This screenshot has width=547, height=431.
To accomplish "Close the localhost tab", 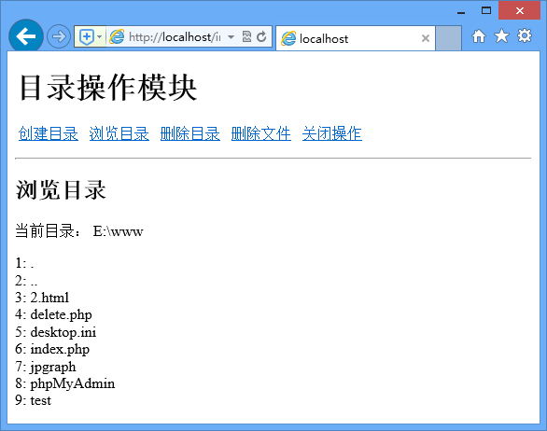I will point(426,38).
